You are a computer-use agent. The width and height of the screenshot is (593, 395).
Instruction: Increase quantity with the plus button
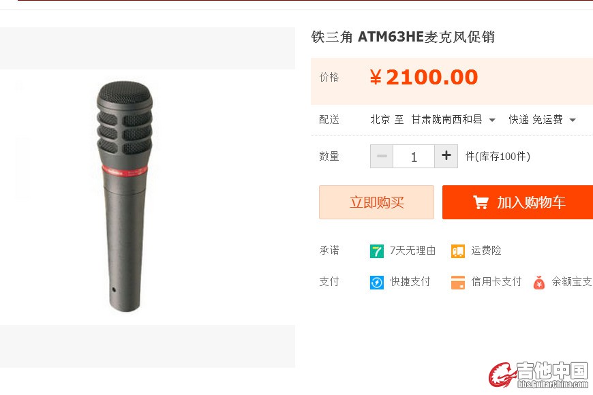click(x=446, y=156)
